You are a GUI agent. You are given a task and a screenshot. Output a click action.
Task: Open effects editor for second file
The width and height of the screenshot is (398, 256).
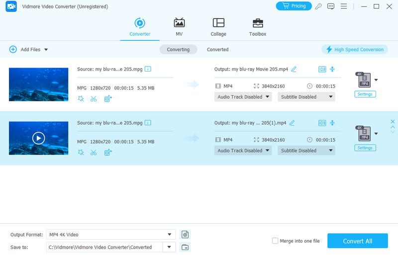pyautogui.click(x=81, y=153)
